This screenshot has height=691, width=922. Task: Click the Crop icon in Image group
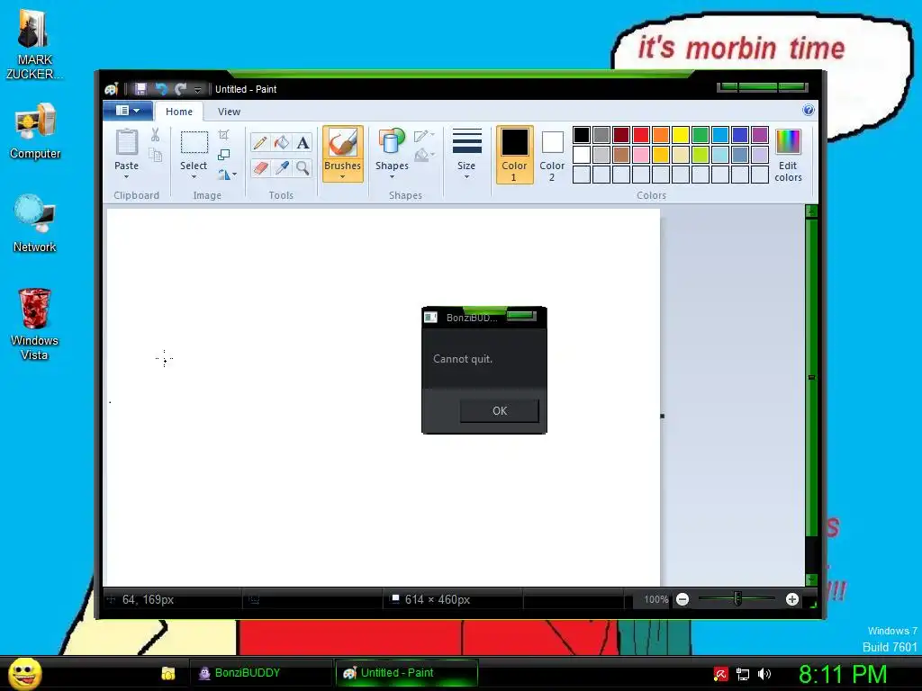pyautogui.click(x=223, y=135)
